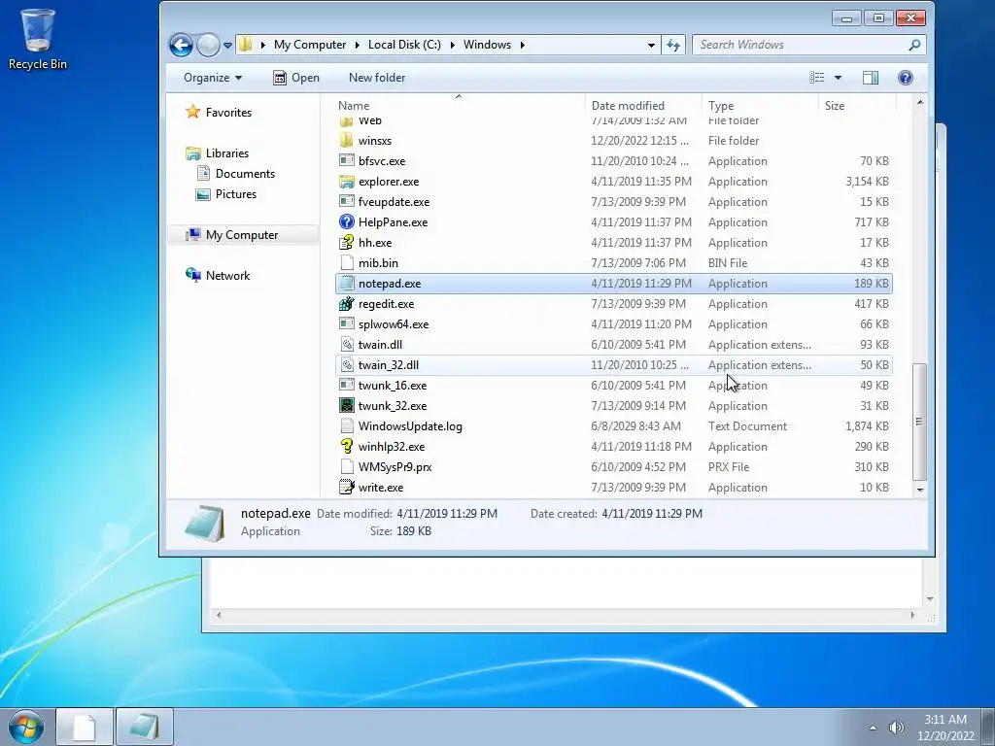Select hh.exe icon
995x746 pixels.
[x=347, y=242]
